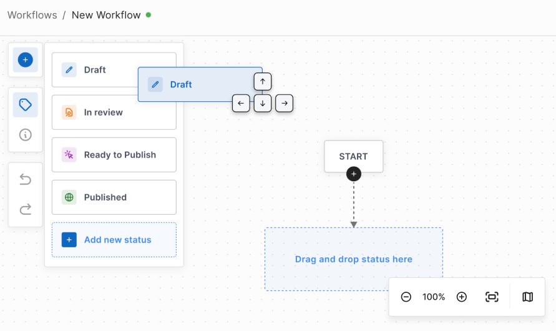Click the New Workflow breadcrumb title
Viewport: 556px width, 331px height.
(x=106, y=15)
